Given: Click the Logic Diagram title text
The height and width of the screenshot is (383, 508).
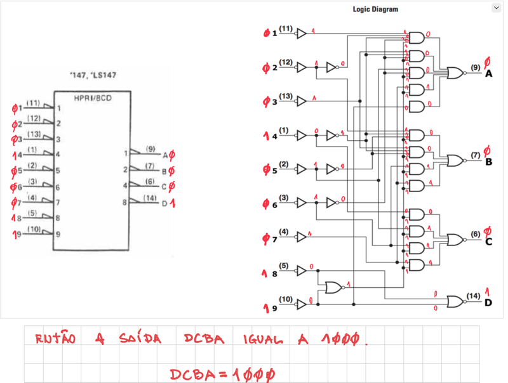Looking at the screenshot, I should [x=375, y=10].
